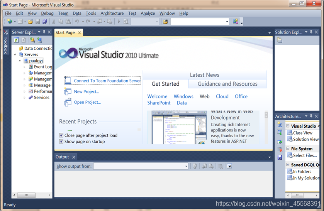Click the Add New Item toolbar icon
Viewport: 324px width, 211px height.
pos(20,22)
